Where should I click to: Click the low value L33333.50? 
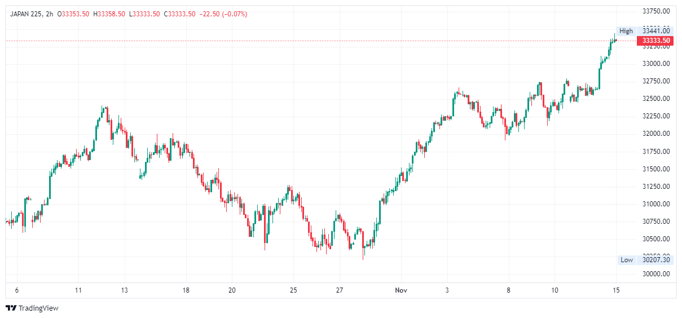tap(146, 14)
